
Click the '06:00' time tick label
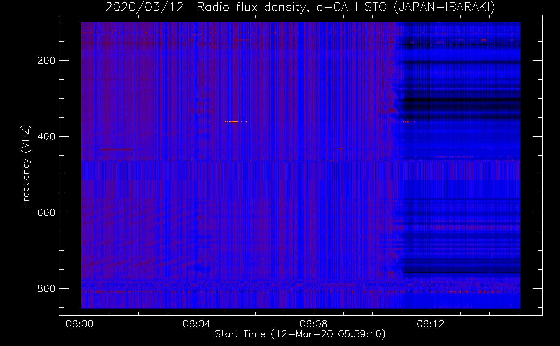80,324
